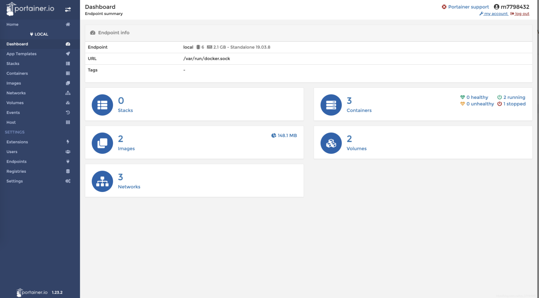Toggle the sidebar collapse arrows icon
Screen dimensions: 539x298
[x=68, y=10]
